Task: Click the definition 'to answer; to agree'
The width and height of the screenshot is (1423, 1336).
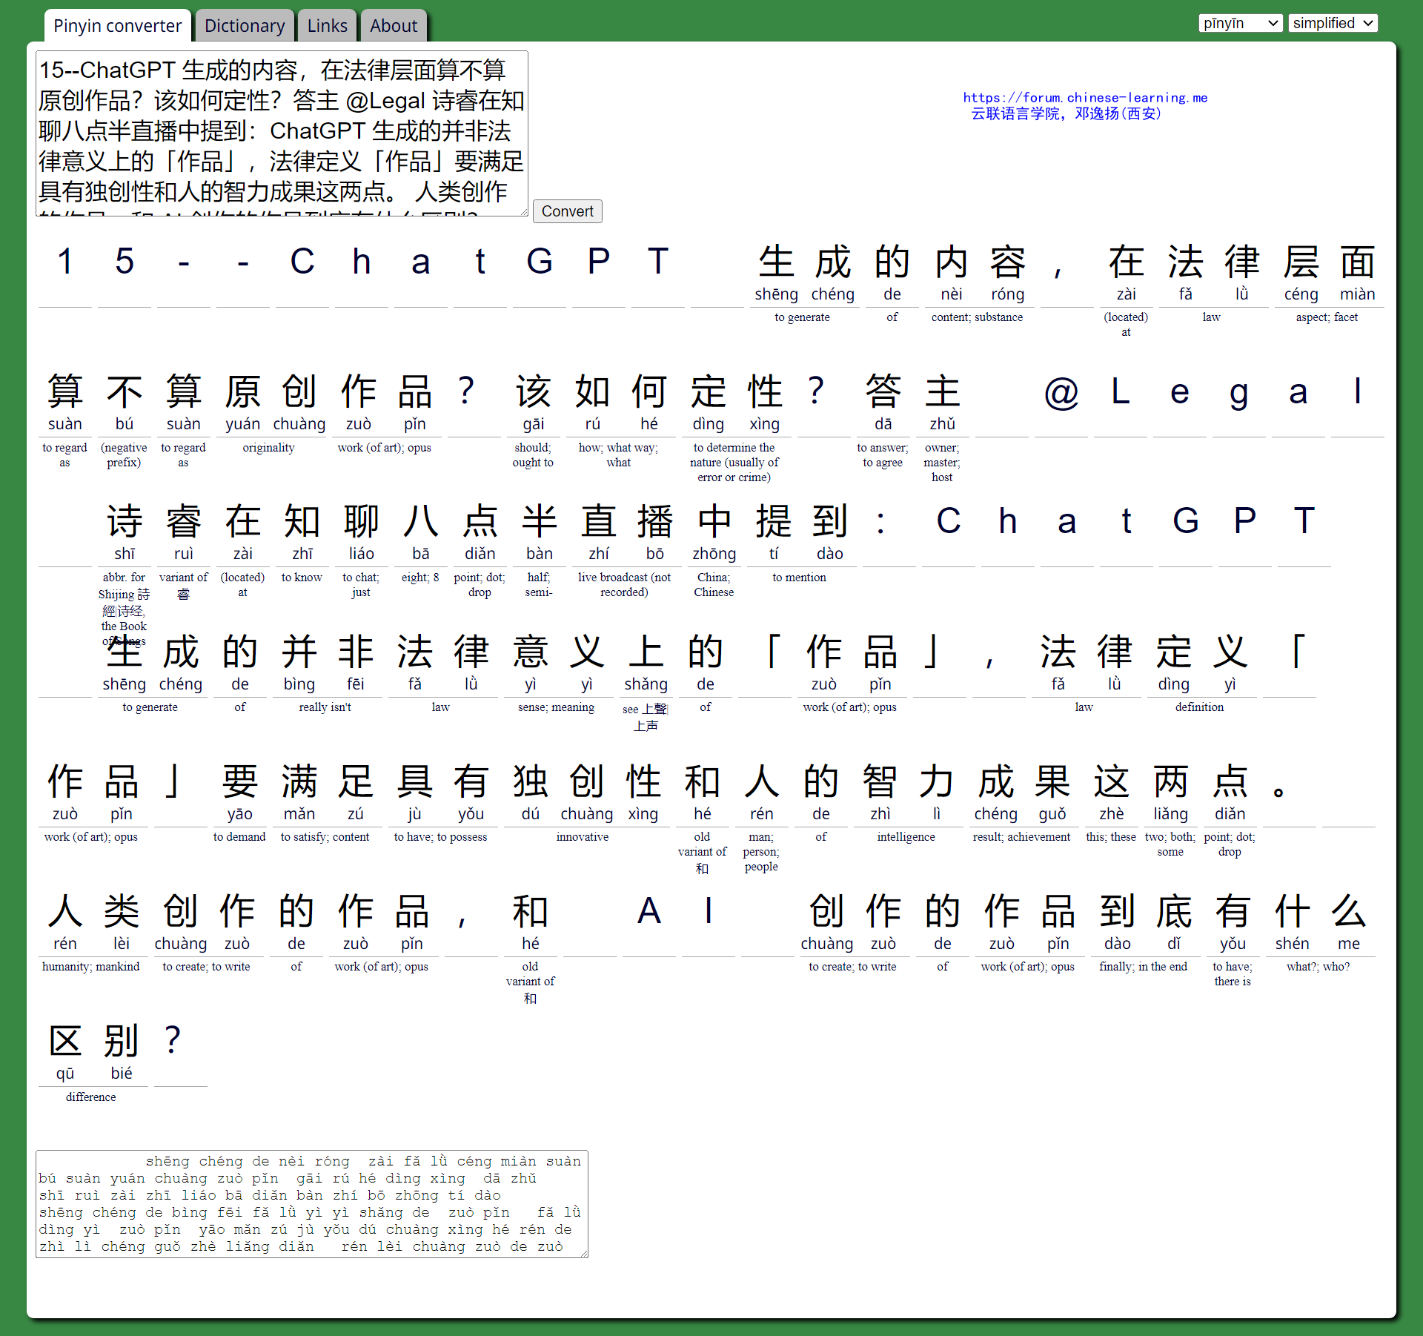Action: coord(883,455)
